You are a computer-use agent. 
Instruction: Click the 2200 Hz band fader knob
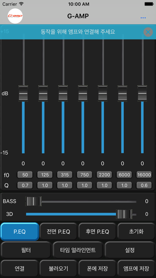click(x=103, y=93)
